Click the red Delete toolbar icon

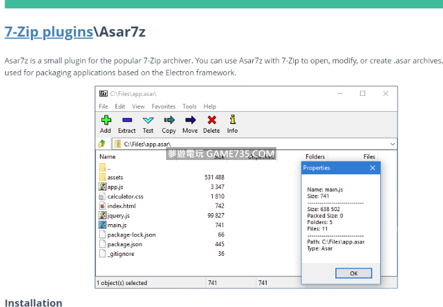(x=211, y=120)
